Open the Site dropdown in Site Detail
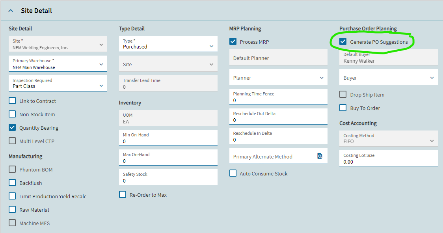This screenshot has height=233, width=443. [58, 44]
